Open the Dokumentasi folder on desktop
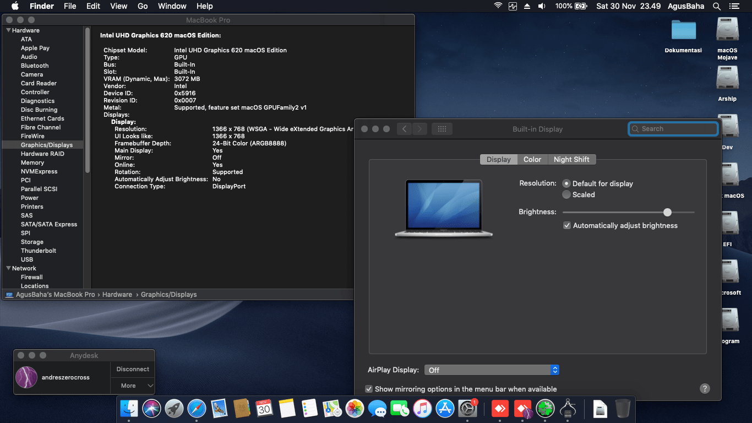This screenshot has height=423, width=752. [x=684, y=30]
